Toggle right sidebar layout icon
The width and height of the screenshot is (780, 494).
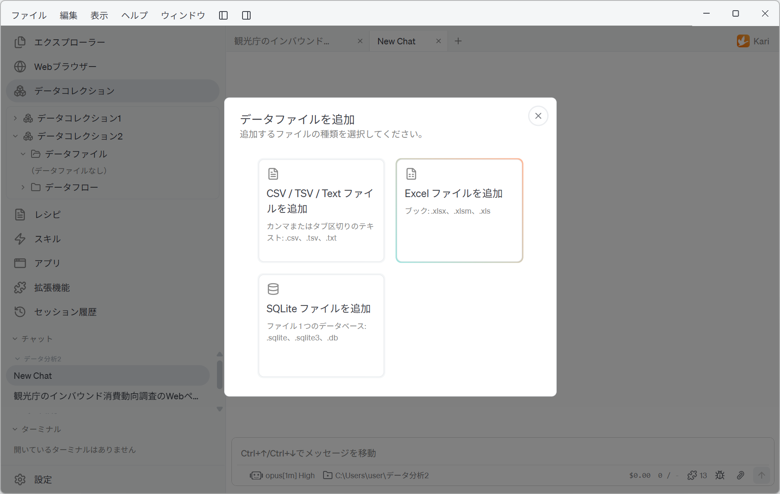click(x=246, y=15)
